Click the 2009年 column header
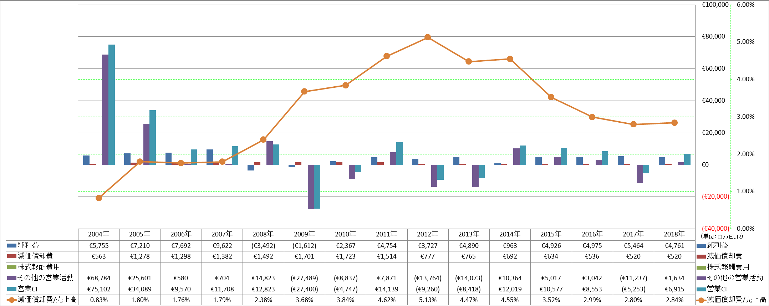This screenshot has width=769, height=306. 304,234
